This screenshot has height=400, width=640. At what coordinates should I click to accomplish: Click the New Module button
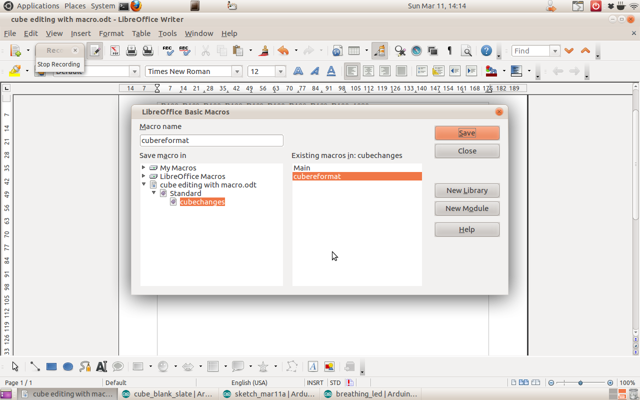pyautogui.click(x=467, y=208)
